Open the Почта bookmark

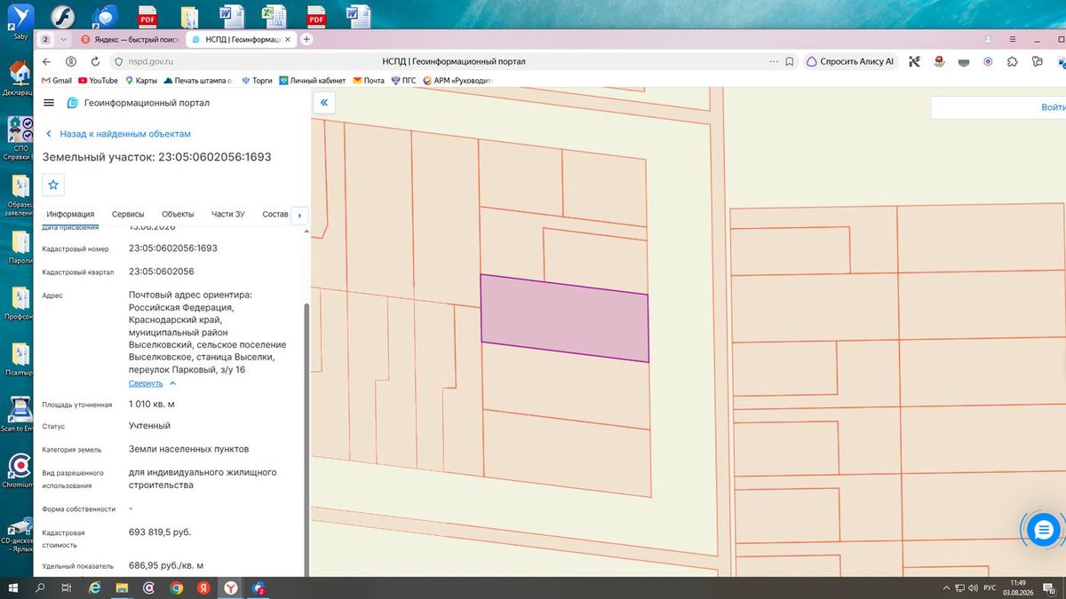click(x=369, y=81)
